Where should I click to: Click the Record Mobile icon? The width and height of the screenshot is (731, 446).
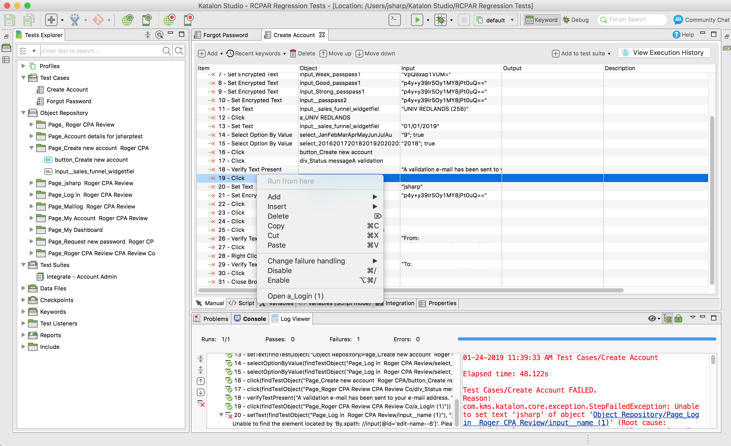(189, 20)
